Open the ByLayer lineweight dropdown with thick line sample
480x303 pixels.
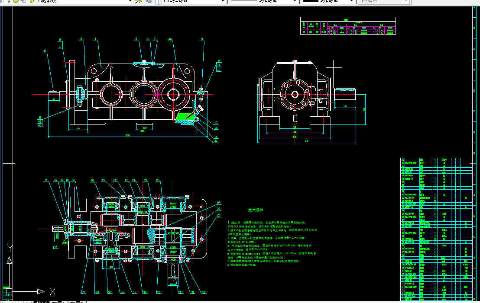328,1
